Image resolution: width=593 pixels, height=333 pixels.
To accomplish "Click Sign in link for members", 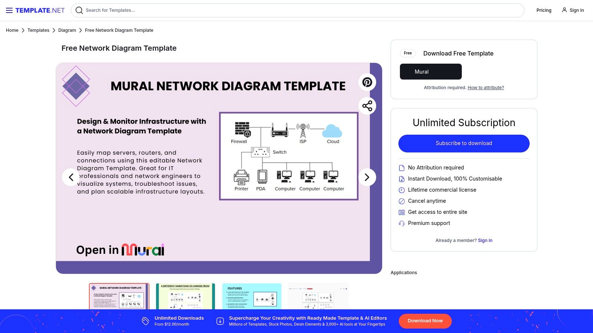I will [485, 240].
